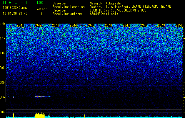The height and width of the screenshot is (118, 185).
Task: Click the 0.8 frequency axis label
Action: click(3, 83)
